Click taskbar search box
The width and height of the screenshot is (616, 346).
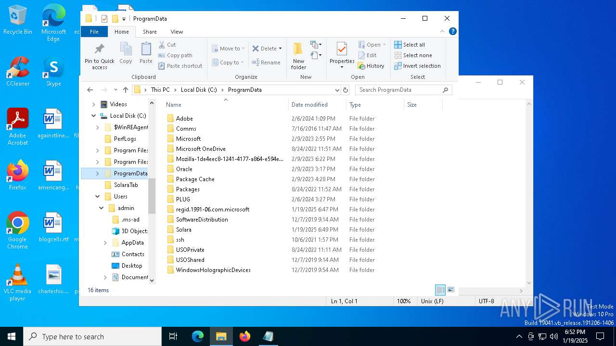(x=92, y=336)
